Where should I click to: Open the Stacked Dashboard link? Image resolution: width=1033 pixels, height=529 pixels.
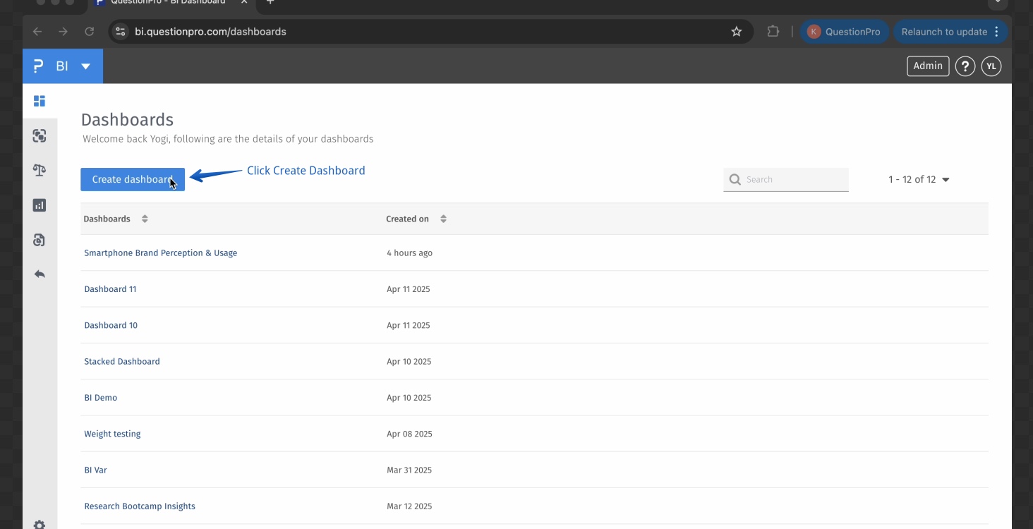tap(122, 361)
